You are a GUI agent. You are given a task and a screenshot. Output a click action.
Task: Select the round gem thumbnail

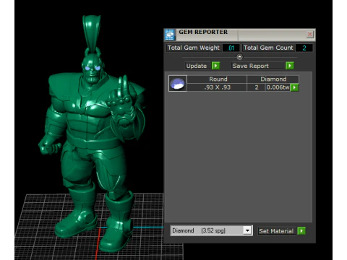178,83
